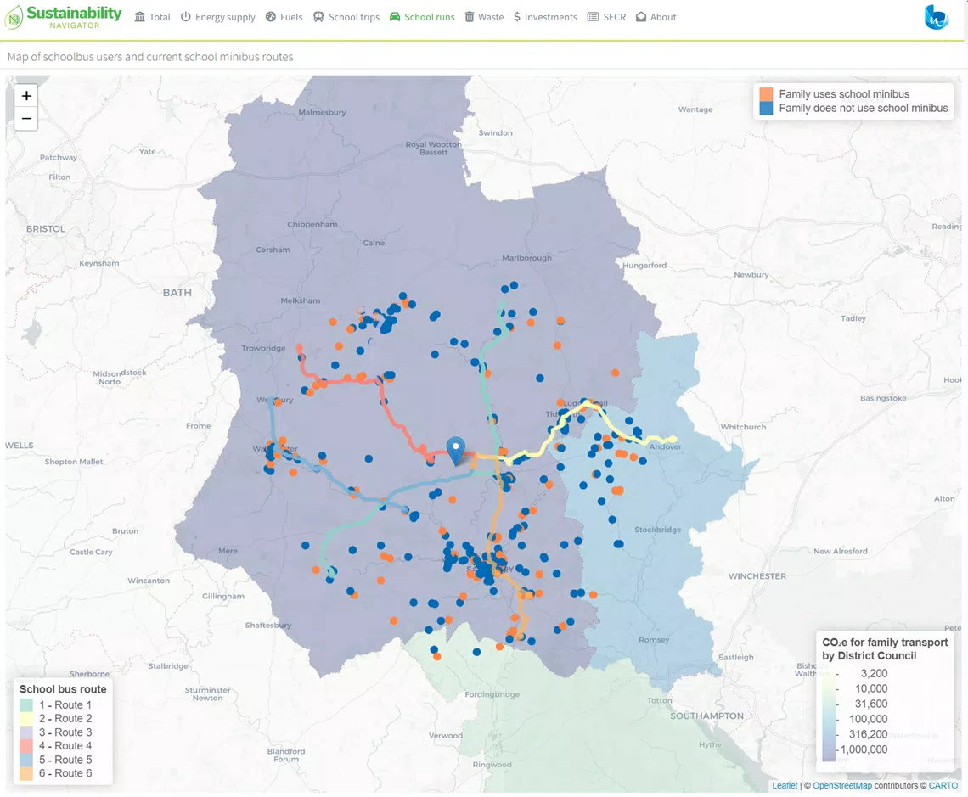The width and height of the screenshot is (968, 797).
Task: Open SECR via its document icon
Action: click(592, 16)
